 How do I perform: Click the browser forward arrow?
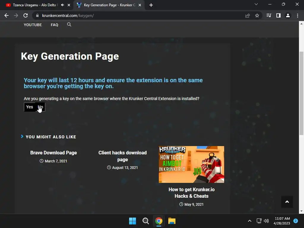tap(16, 15)
